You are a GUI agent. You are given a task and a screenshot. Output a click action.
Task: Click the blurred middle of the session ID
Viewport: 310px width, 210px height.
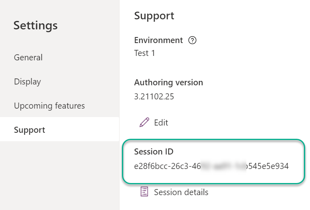[x=223, y=166]
